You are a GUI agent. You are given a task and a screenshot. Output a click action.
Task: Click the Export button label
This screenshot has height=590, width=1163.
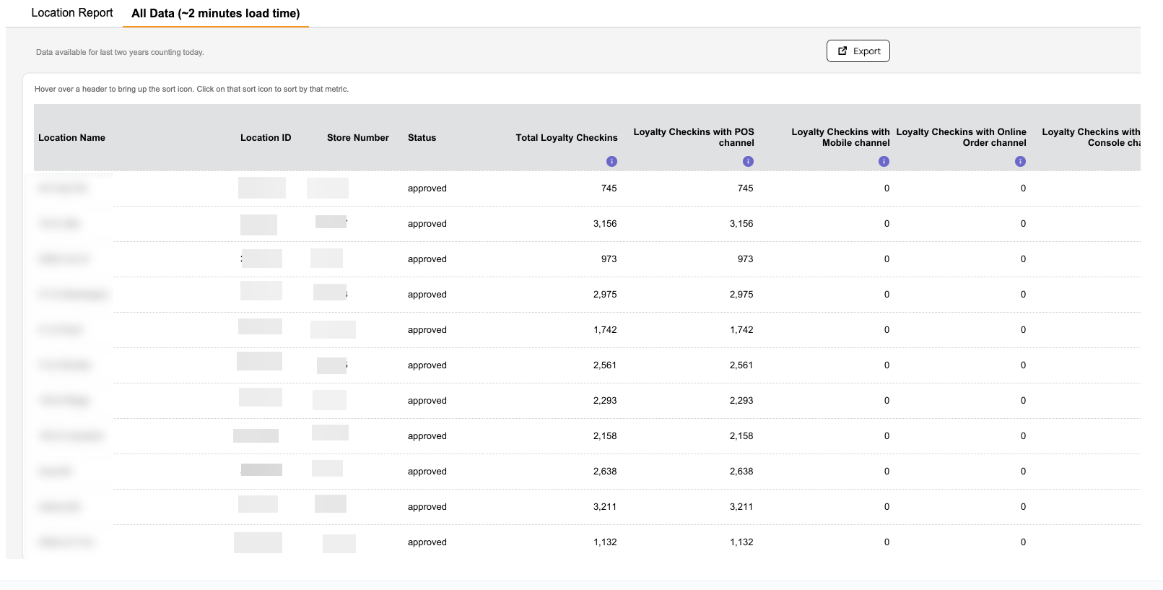(866, 51)
